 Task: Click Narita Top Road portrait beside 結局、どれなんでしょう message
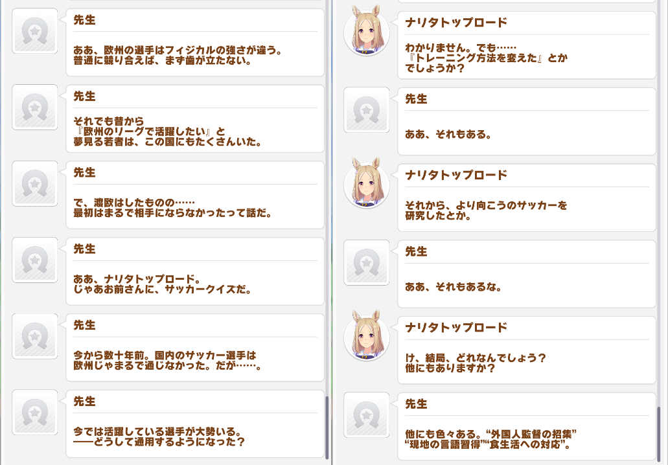click(366, 337)
